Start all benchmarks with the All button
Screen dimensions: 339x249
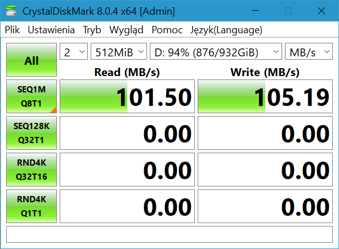(x=32, y=60)
